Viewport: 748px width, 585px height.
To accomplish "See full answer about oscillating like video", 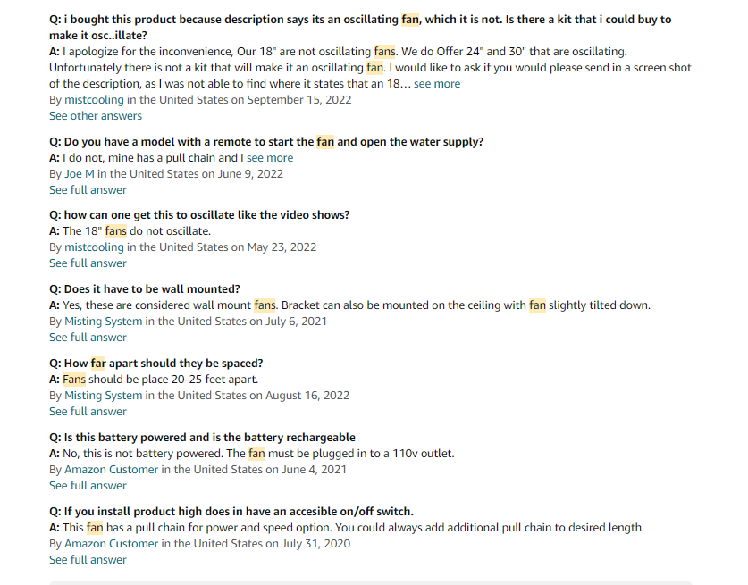I will pos(88,263).
